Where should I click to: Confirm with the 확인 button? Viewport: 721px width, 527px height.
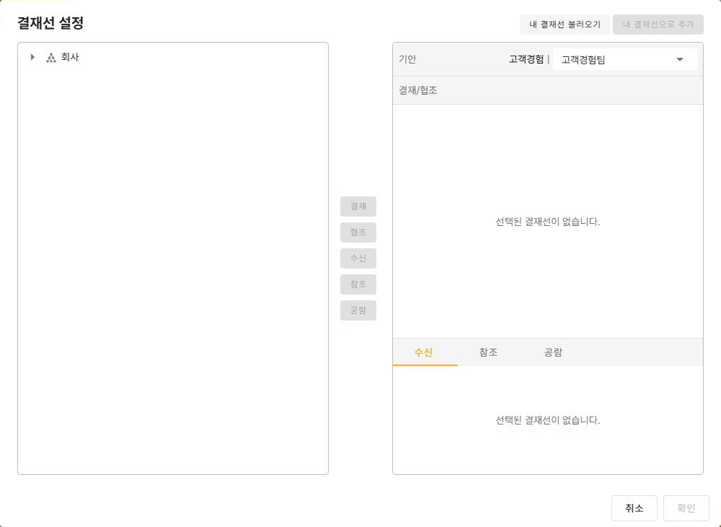[x=686, y=508]
